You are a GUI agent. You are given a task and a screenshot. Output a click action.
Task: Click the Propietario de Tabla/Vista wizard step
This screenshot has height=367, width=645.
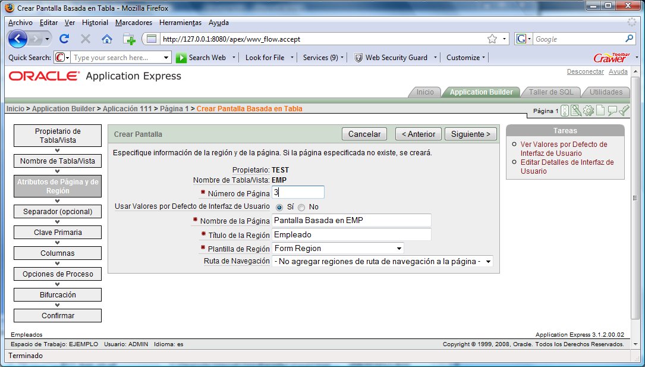click(58, 136)
